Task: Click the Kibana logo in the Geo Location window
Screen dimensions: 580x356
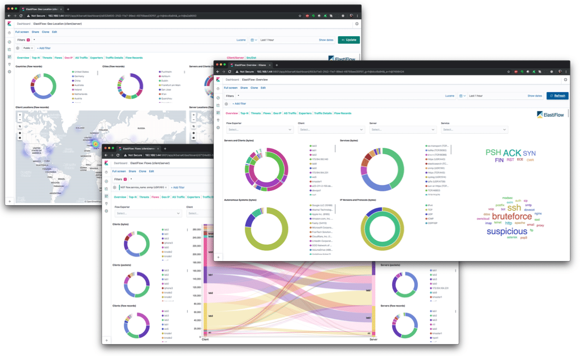Action: (9, 24)
